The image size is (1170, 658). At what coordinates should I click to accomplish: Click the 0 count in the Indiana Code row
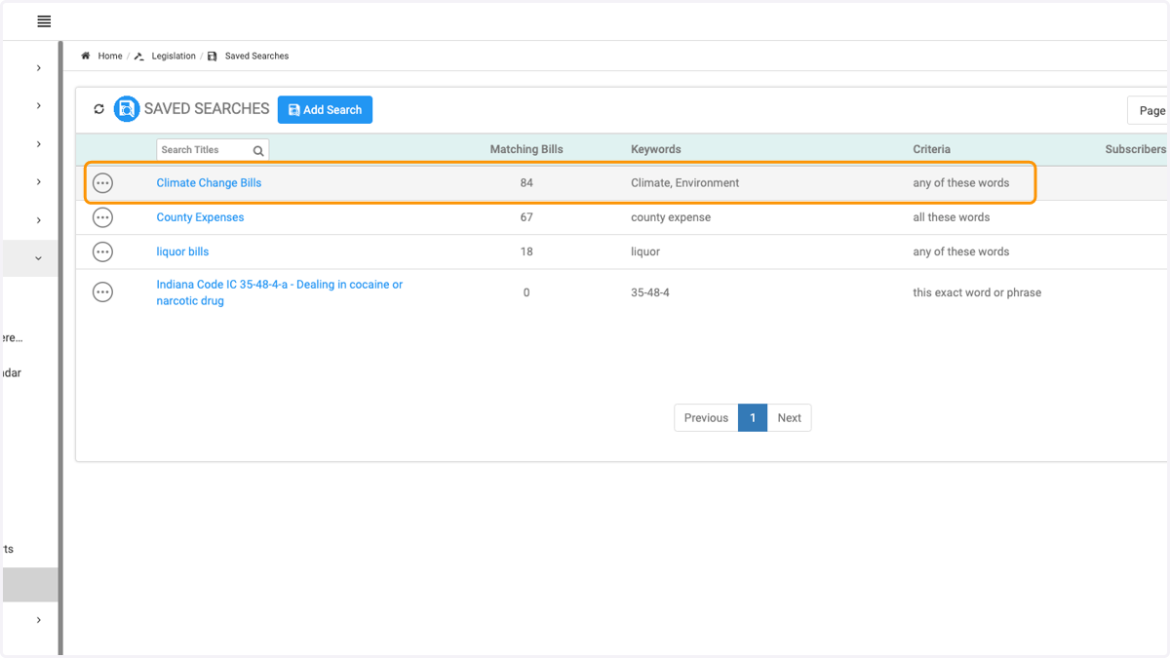pos(526,292)
